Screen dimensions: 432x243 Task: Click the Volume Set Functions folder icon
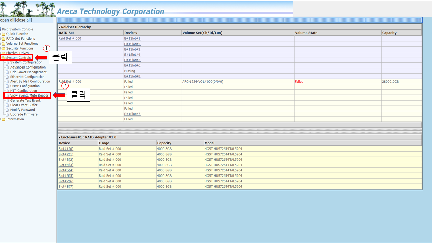click(x=3, y=44)
